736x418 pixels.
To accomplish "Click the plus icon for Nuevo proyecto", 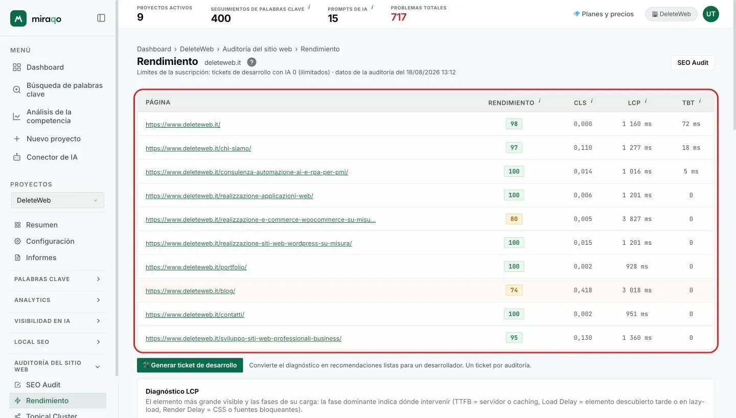I will 17,139.
